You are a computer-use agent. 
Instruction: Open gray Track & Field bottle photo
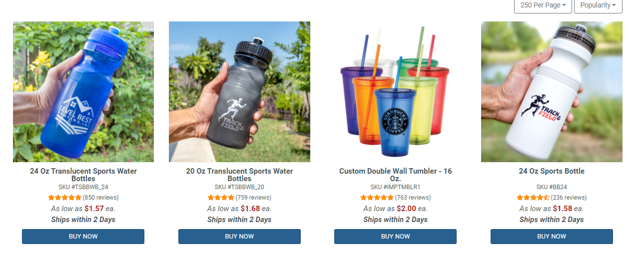click(x=239, y=92)
